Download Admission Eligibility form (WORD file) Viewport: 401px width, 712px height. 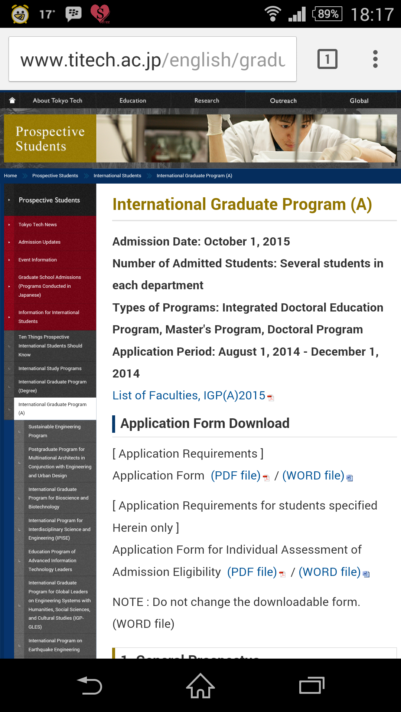click(x=330, y=572)
